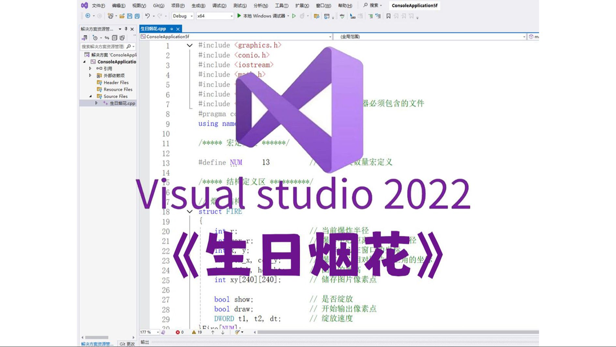Click the Visual Studio logo icon
The height and width of the screenshot is (347, 616).
tap(84, 5)
